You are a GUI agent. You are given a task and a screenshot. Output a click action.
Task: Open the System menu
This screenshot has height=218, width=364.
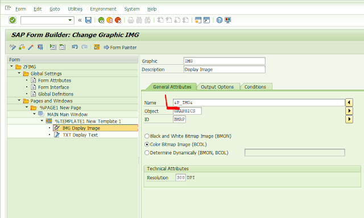(x=132, y=9)
